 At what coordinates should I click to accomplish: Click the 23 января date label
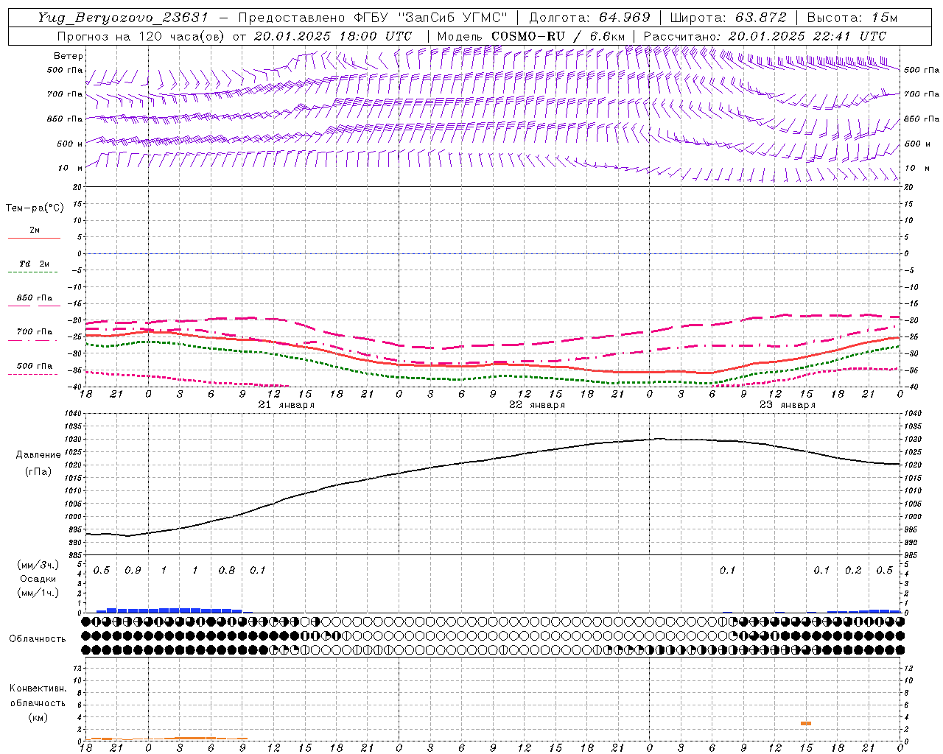pyautogui.click(x=787, y=405)
